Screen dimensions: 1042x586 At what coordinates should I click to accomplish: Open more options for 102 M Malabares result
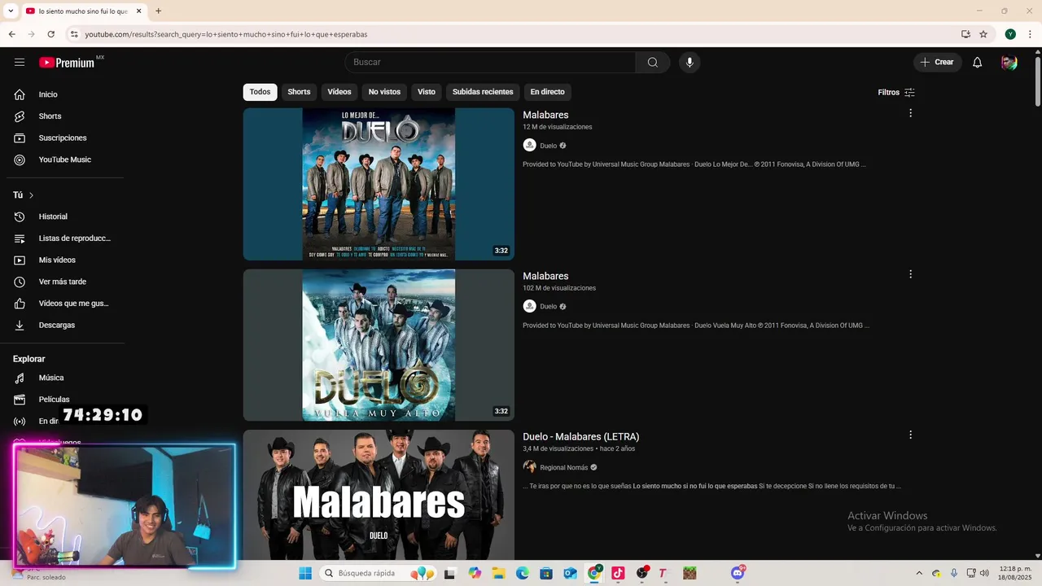click(x=910, y=274)
